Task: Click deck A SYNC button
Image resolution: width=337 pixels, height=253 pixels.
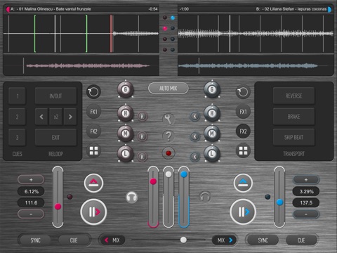Action: pyautogui.click(x=35, y=240)
